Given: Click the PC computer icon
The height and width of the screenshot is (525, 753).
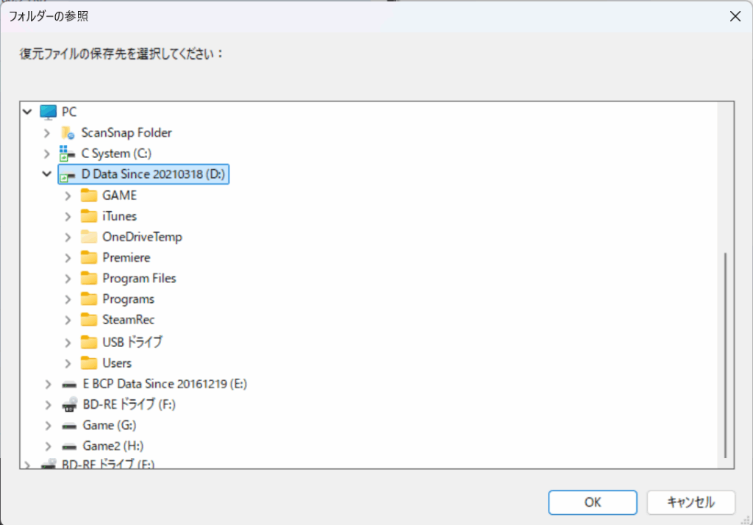Looking at the screenshot, I should coord(49,112).
